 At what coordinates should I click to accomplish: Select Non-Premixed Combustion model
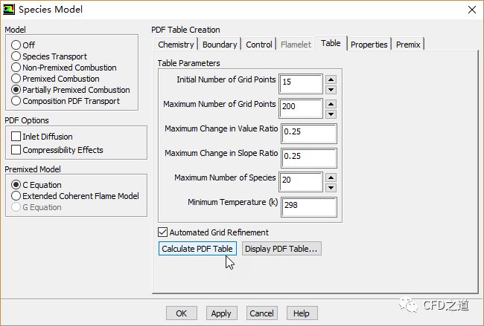coord(16,68)
